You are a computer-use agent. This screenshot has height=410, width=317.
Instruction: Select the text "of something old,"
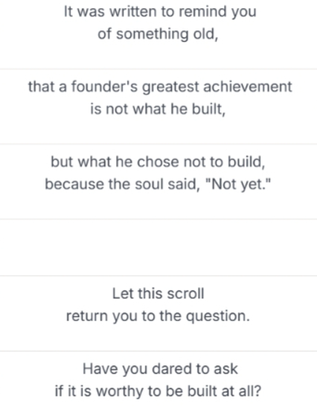coord(158,34)
